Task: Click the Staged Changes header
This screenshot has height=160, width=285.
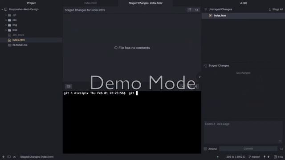Action: point(219,66)
